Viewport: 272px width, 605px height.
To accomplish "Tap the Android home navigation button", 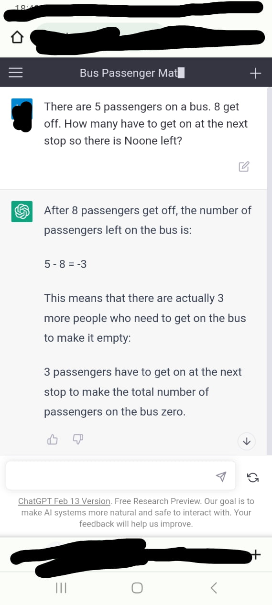I will (x=137, y=588).
